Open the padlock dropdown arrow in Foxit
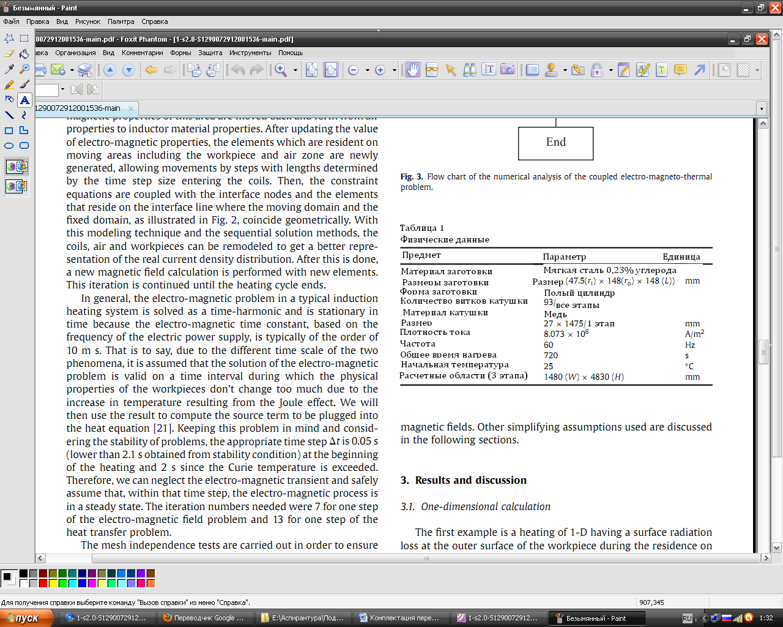Viewport: 783px width, 627px height. [x=610, y=70]
